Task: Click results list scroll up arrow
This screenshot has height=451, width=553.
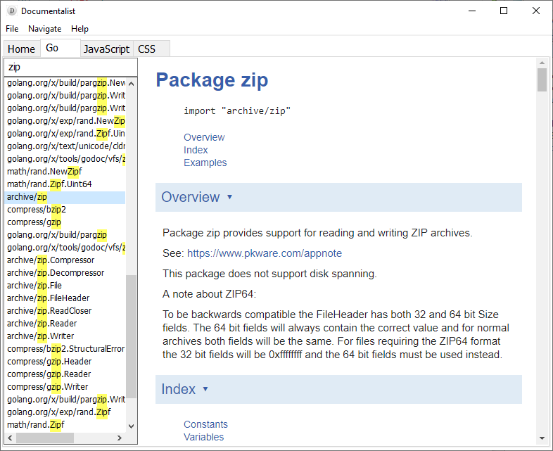Action: [132, 83]
